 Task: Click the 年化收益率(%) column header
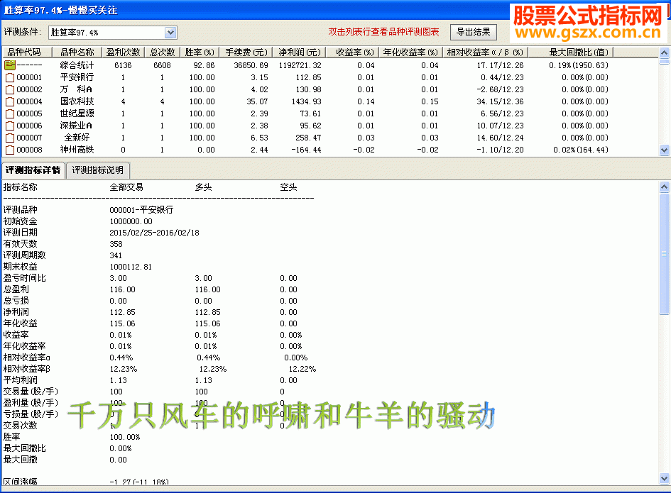coord(410,52)
